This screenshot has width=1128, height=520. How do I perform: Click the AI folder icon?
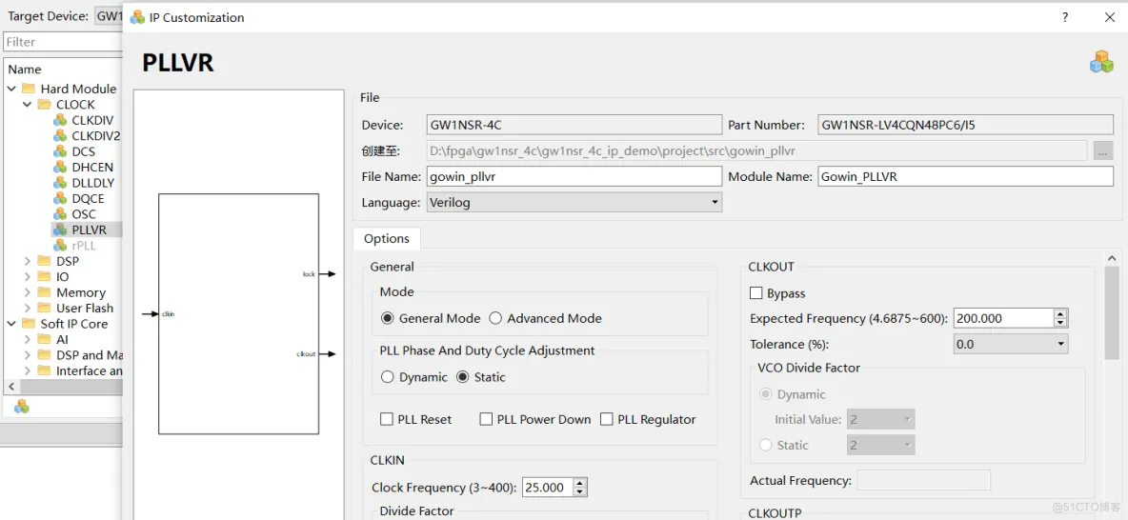coord(45,339)
